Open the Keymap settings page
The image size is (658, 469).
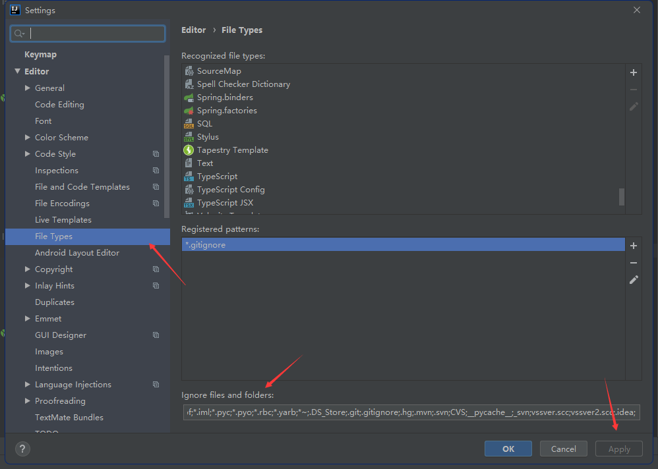coord(40,55)
